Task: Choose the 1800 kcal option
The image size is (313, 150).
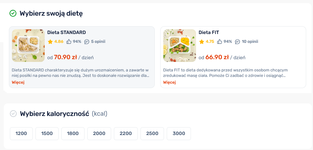Action: 73,134
